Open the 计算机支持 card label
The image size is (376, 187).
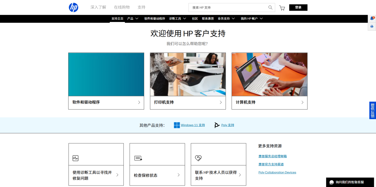click(x=246, y=102)
